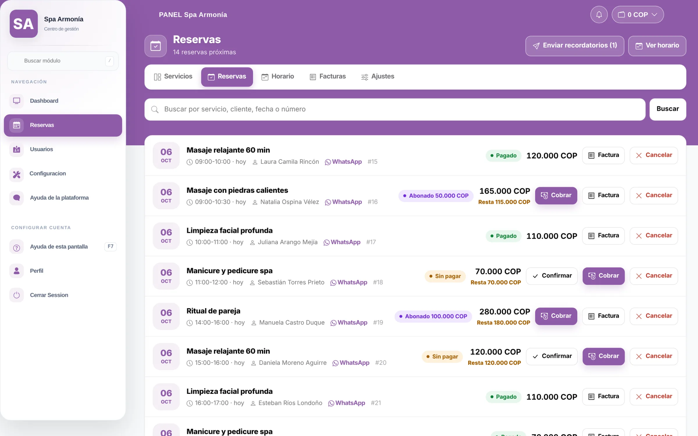Open Perfil user icon

(17, 271)
